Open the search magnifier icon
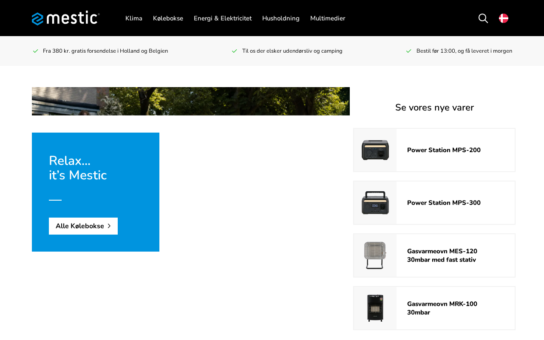The height and width of the screenshot is (340, 544). (x=483, y=18)
